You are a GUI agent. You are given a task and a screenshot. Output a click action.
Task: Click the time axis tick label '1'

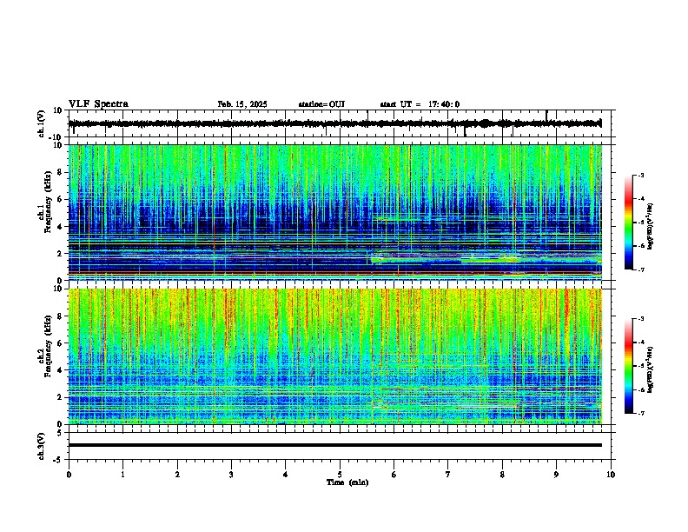(x=122, y=475)
